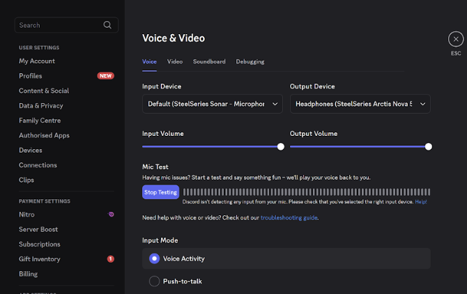Open Billing settings
Screen dimensions: 467x294
click(x=29, y=274)
